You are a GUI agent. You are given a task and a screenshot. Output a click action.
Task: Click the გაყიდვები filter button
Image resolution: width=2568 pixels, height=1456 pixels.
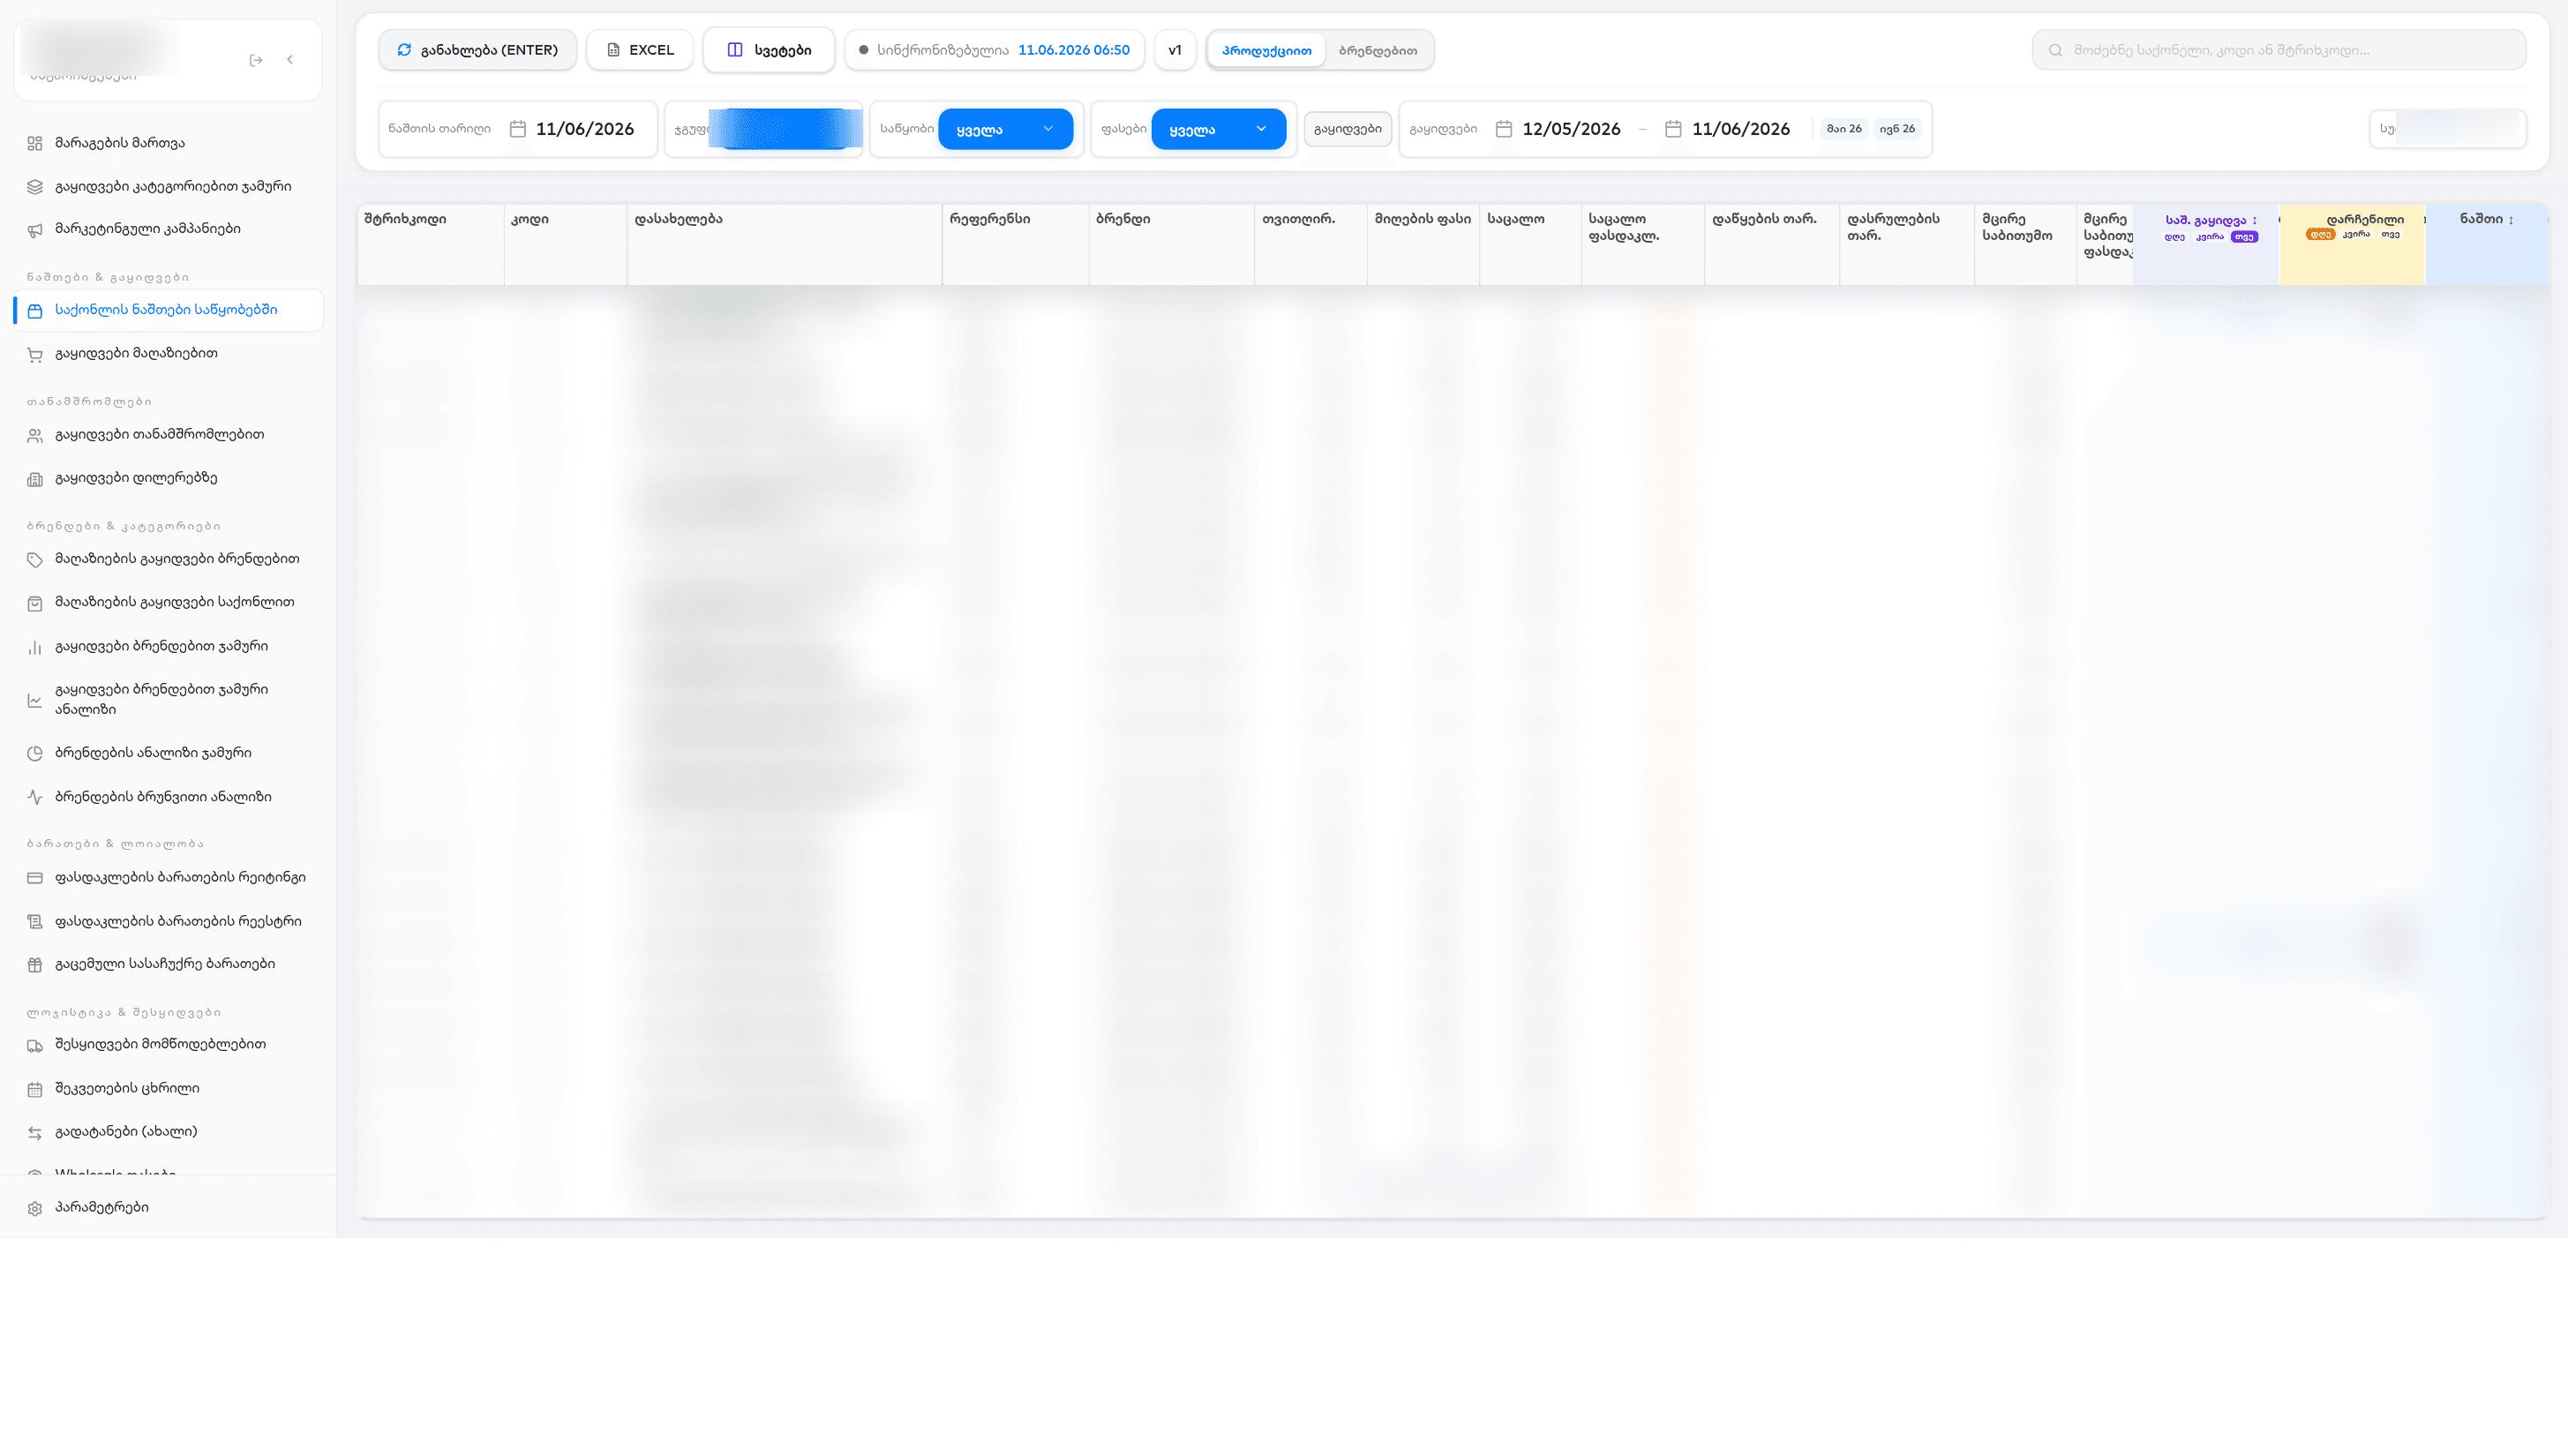pyautogui.click(x=1347, y=129)
